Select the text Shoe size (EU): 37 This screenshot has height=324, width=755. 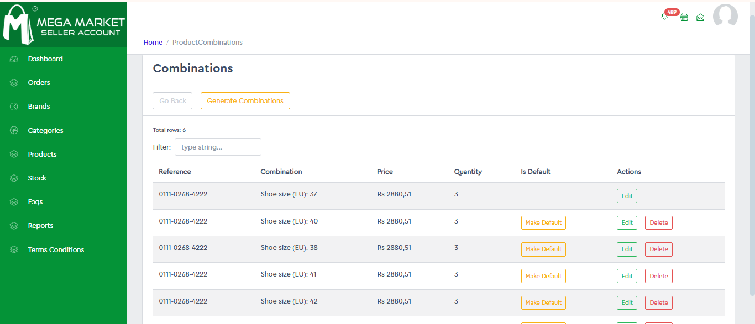tap(289, 194)
